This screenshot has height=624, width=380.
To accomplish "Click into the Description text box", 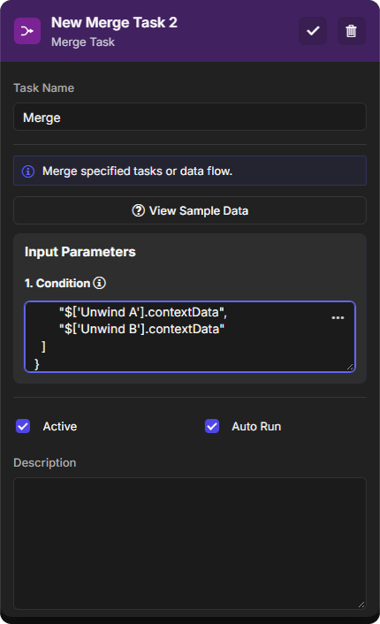I will 190,544.
